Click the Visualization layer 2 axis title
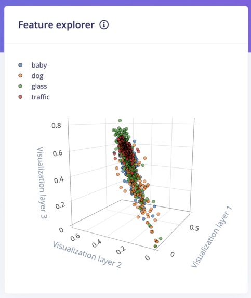251x298 pixels. 87,255
